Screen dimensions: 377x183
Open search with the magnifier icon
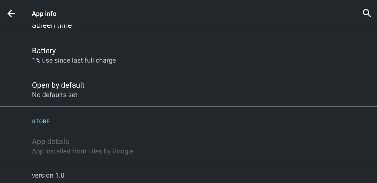click(367, 13)
